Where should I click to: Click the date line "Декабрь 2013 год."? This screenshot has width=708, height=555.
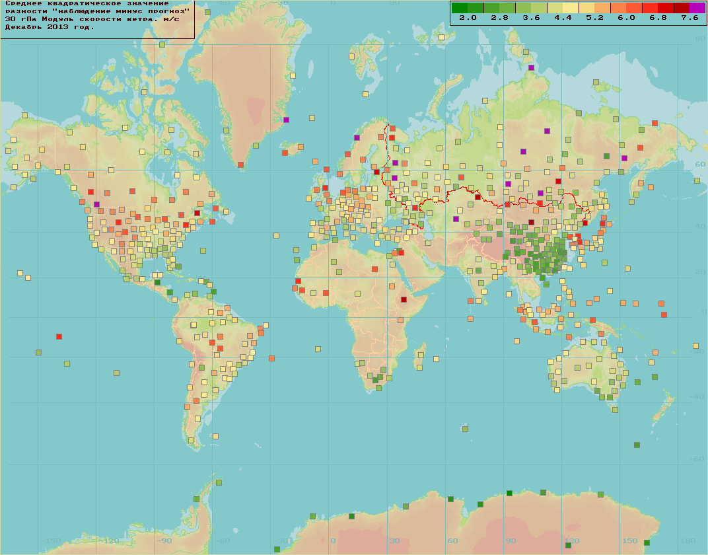(x=50, y=27)
